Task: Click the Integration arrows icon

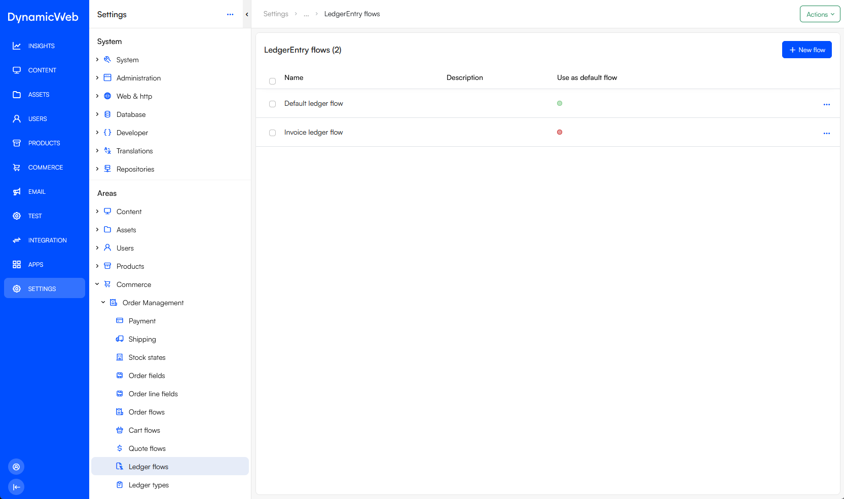Action: pyautogui.click(x=17, y=240)
